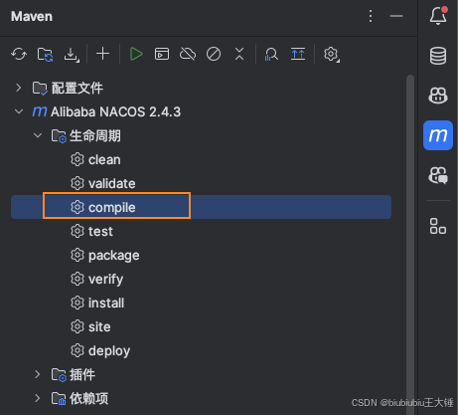The image size is (458, 415).
Task: Select Alibaba NACOS 2.4.3 project label
Action: 115,111
